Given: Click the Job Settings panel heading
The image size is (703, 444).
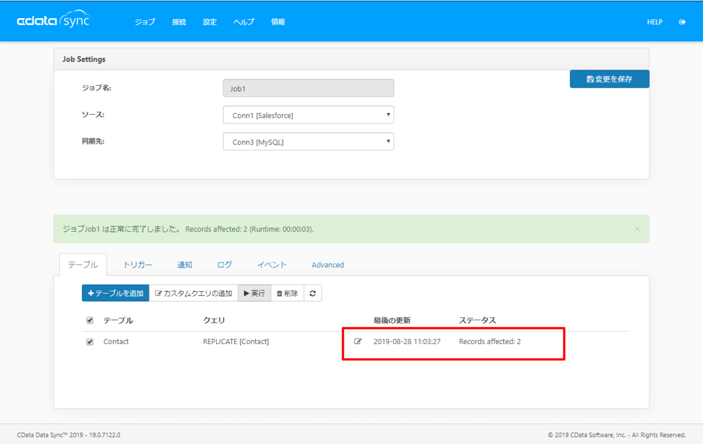Looking at the screenshot, I should pos(84,60).
